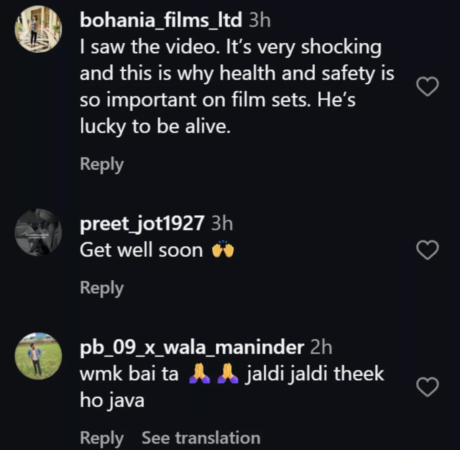The width and height of the screenshot is (460, 450).
Task: Like bohania_films_ltd's comment via heart icon
Action: pos(428,87)
